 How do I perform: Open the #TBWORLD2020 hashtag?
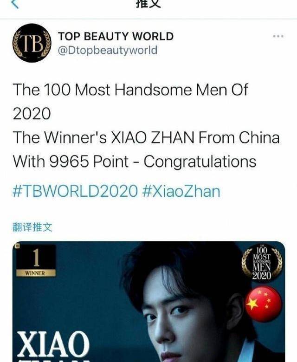(75, 191)
